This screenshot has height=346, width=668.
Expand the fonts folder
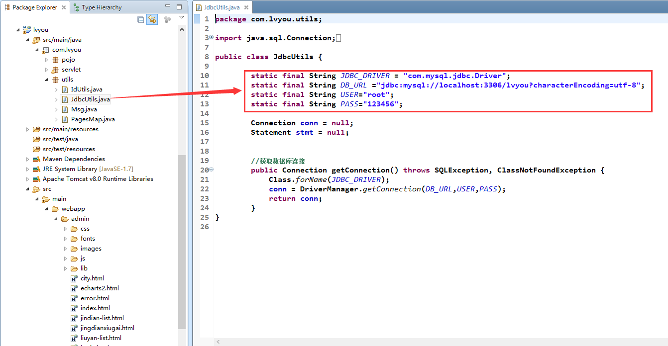coord(66,239)
